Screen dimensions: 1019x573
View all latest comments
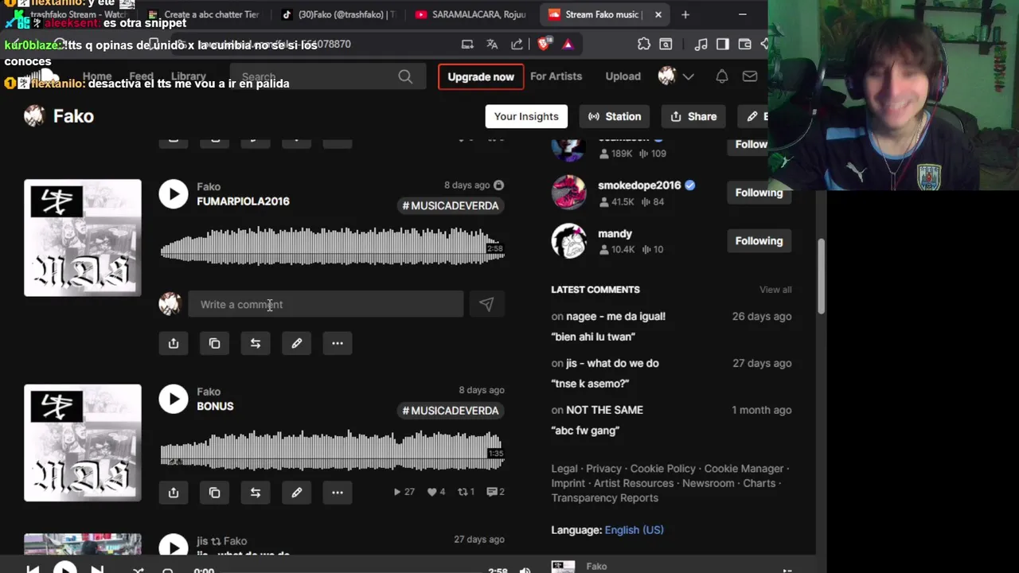tap(775, 290)
